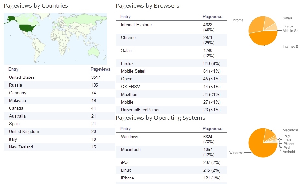Click Pageviews column header in operating systems table
The height and width of the screenshot is (184, 304).
[x=212, y=128]
